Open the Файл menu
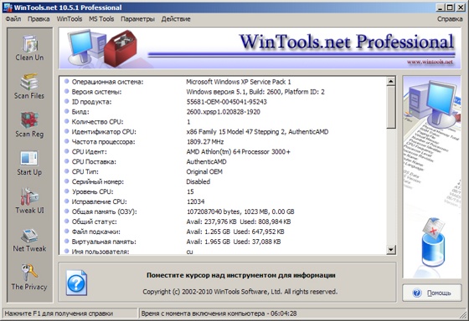469x321 pixels. pos(13,19)
